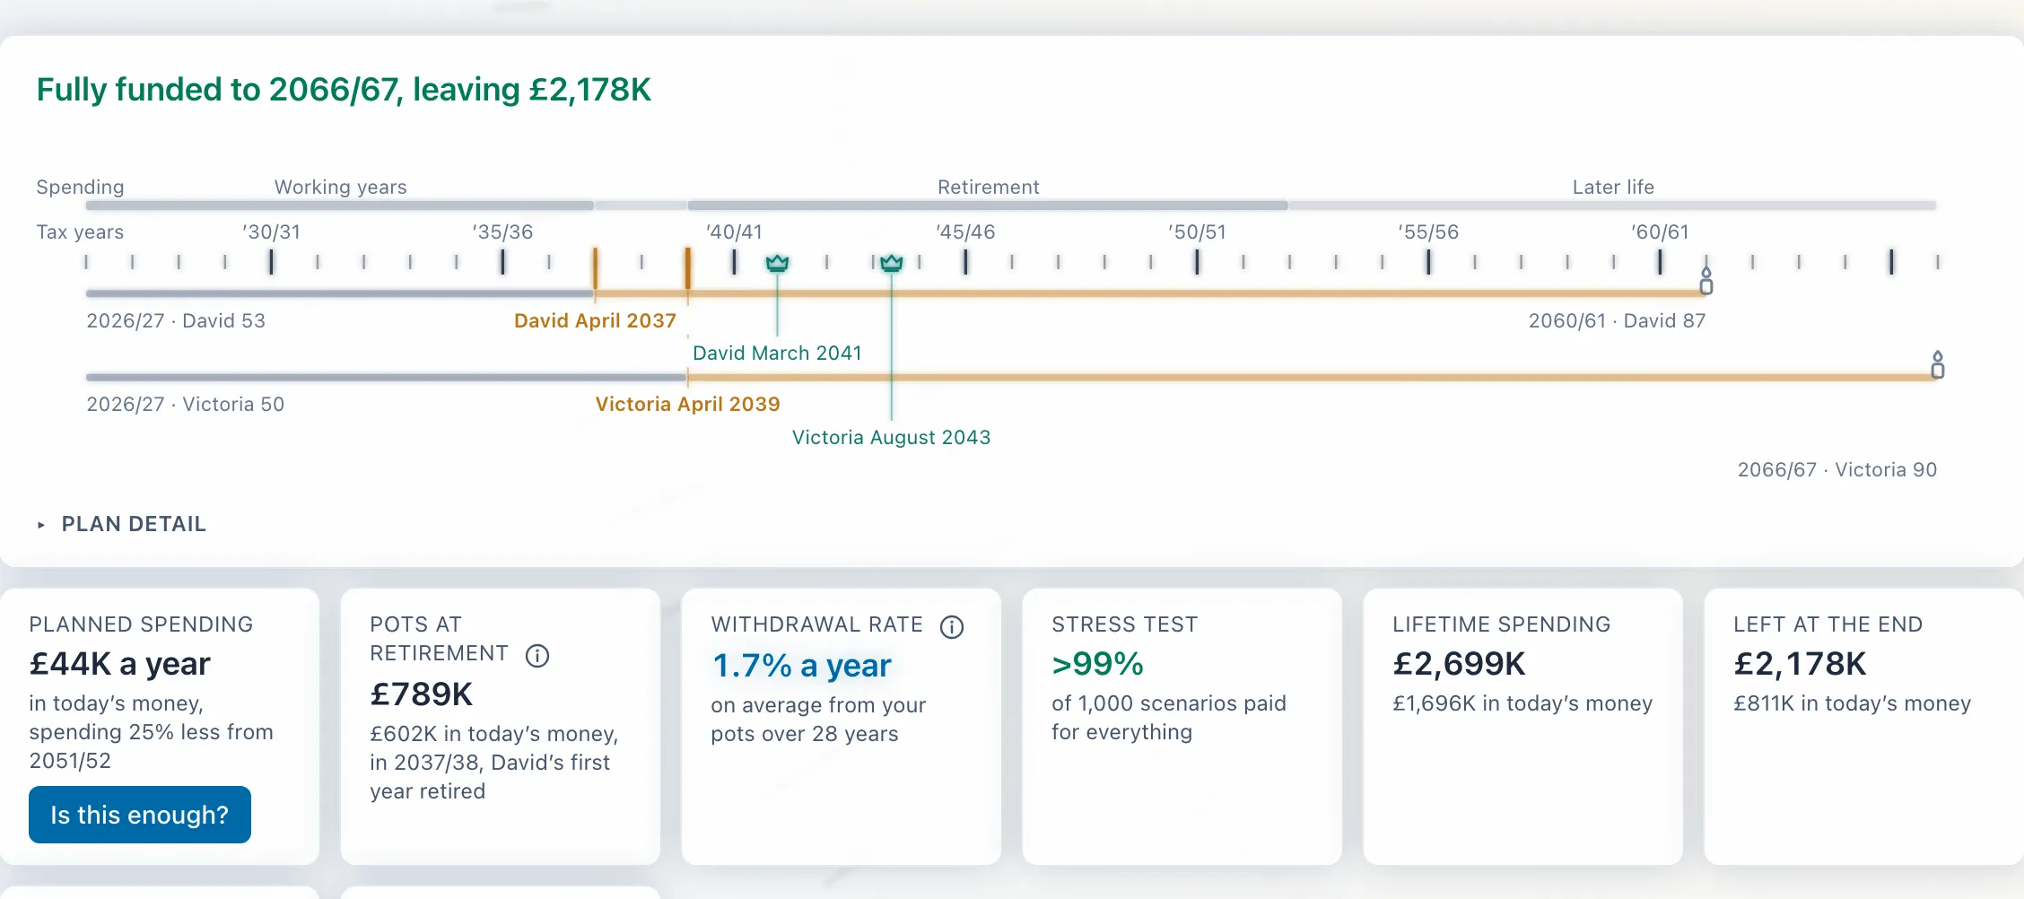Click the Later life spending phase label
This screenshot has height=899, width=2024.
pyautogui.click(x=1613, y=187)
